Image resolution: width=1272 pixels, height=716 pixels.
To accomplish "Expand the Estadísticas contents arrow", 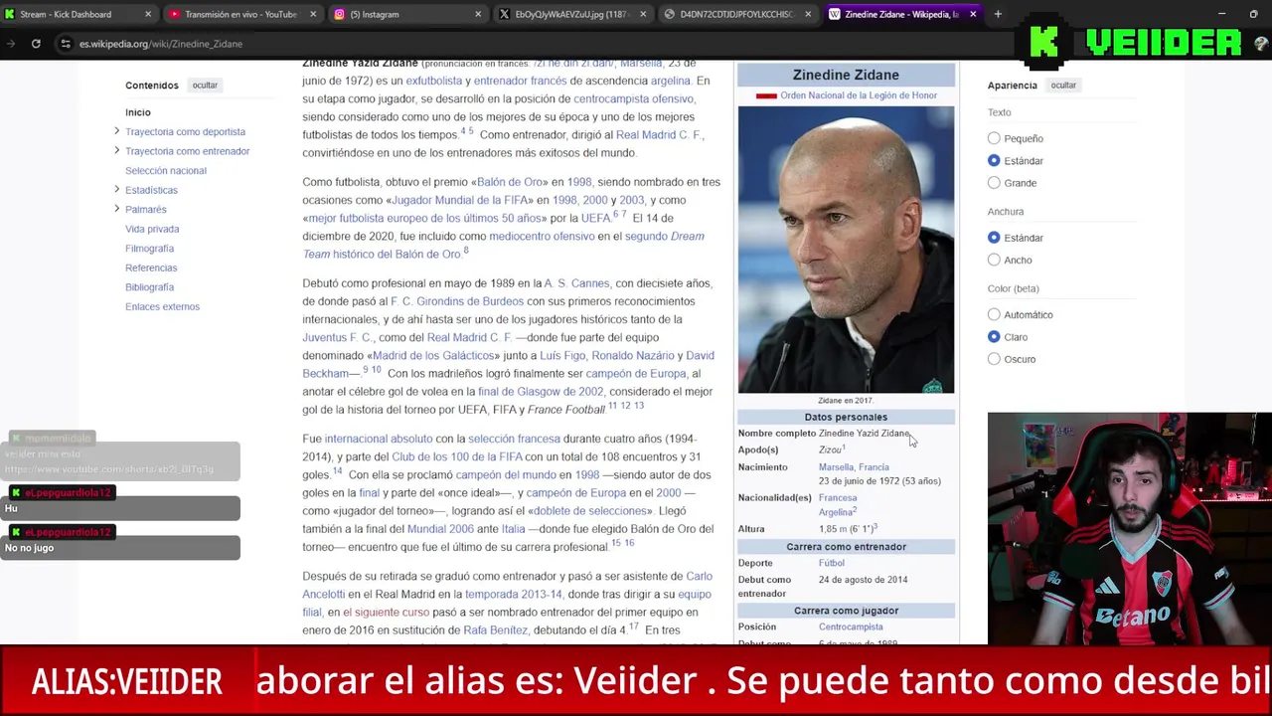I will [116, 190].
